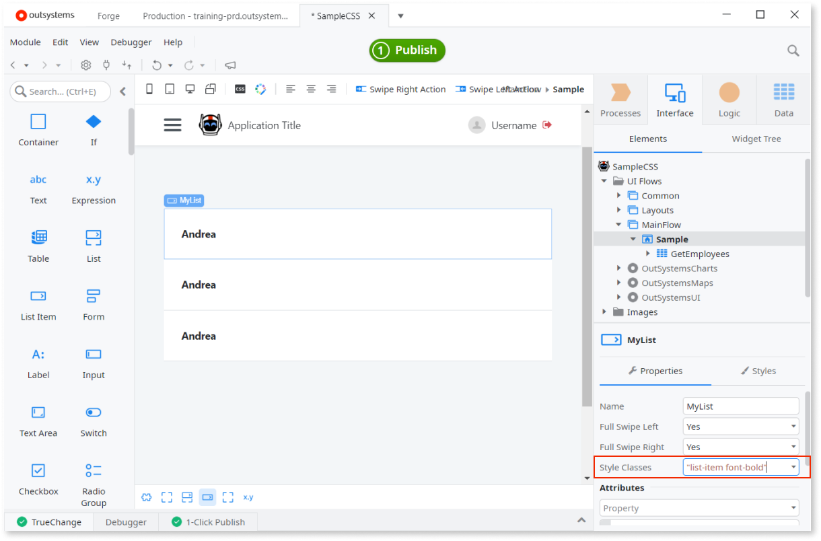Collapse the MainFlow tree node
This screenshot has width=821, height=541.
[619, 224]
